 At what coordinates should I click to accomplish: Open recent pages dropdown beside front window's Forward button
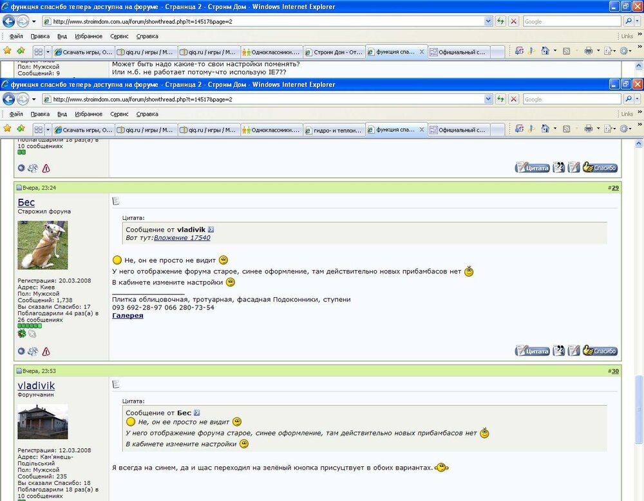click(x=33, y=99)
